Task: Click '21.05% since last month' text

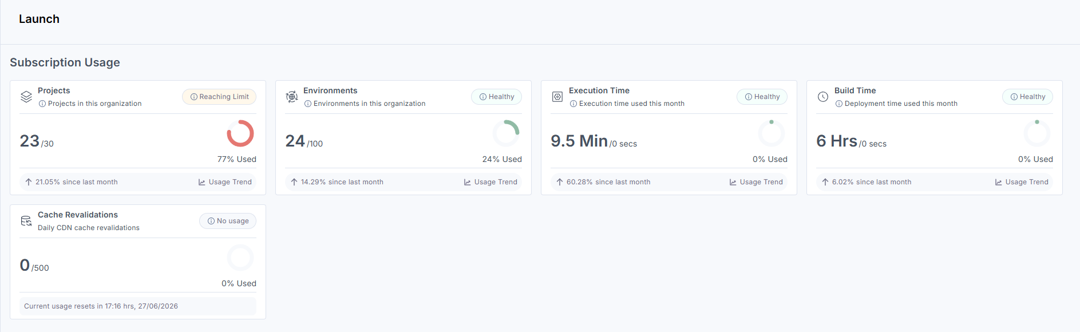Action: [x=77, y=182]
